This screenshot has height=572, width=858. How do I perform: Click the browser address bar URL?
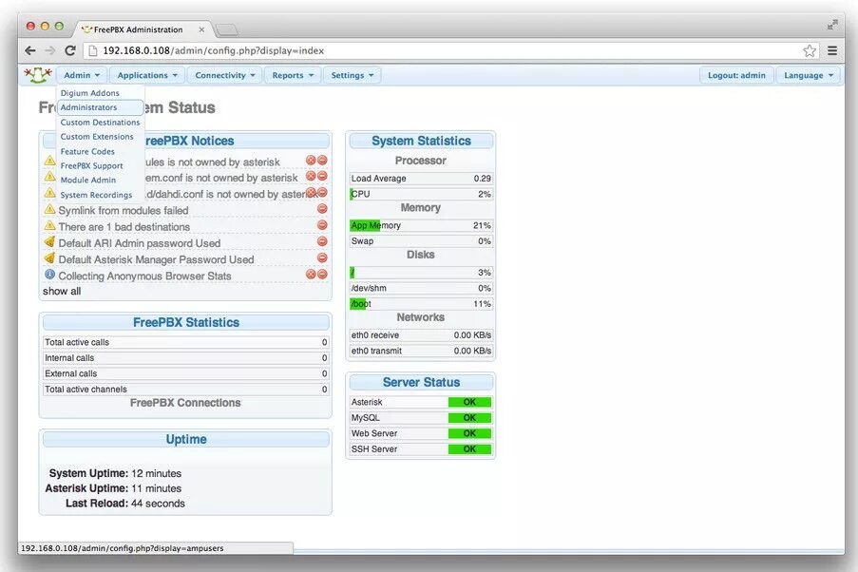[x=214, y=50]
